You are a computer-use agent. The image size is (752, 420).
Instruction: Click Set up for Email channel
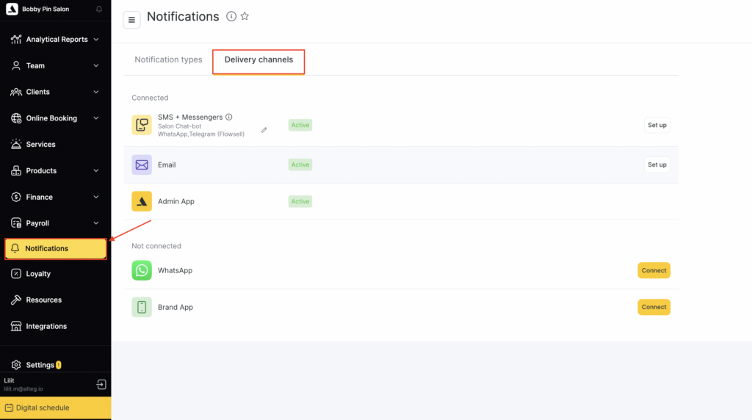[657, 164]
